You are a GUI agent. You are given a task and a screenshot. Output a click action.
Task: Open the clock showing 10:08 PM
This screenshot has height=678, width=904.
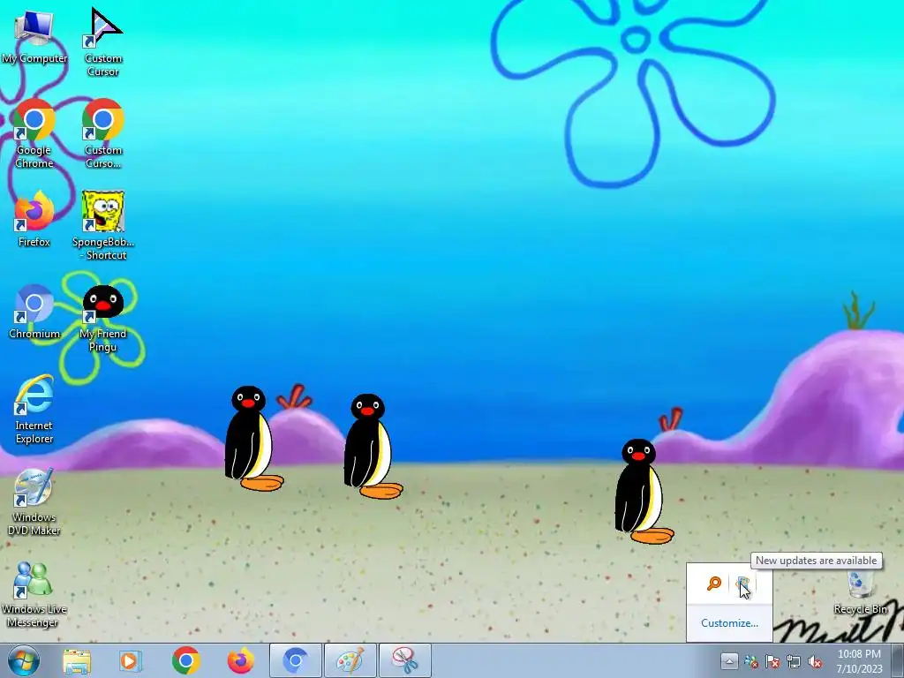click(860, 661)
